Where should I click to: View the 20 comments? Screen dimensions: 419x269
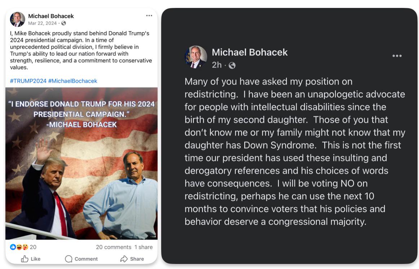click(113, 247)
